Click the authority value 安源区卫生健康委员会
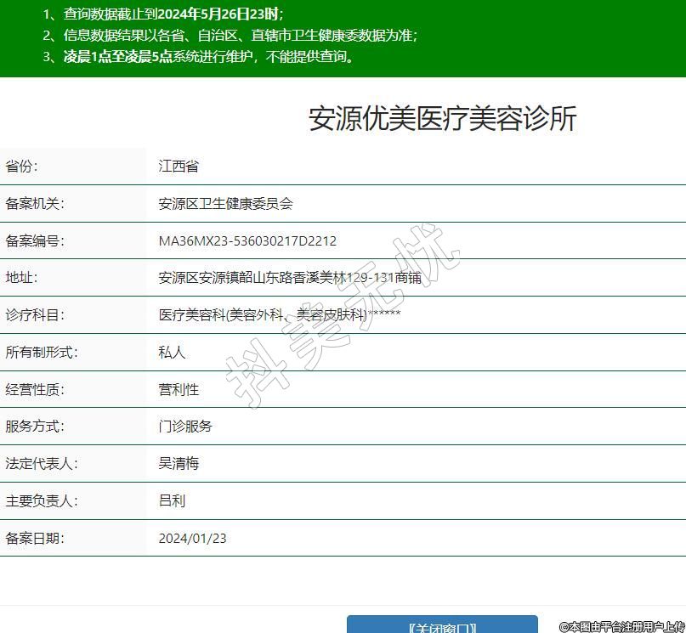 pos(225,204)
